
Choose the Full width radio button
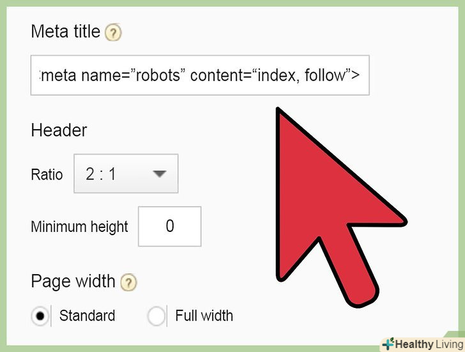[x=156, y=316]
